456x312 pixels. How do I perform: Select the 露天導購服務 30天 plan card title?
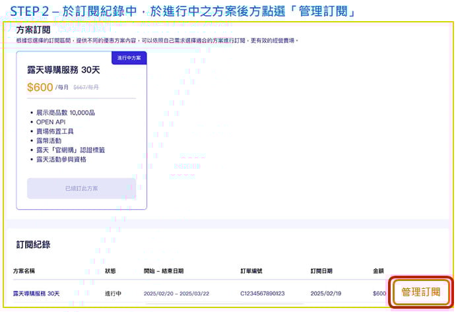pos(65,70)
